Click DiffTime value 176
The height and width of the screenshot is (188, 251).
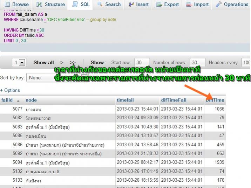[x=221, y=180]
